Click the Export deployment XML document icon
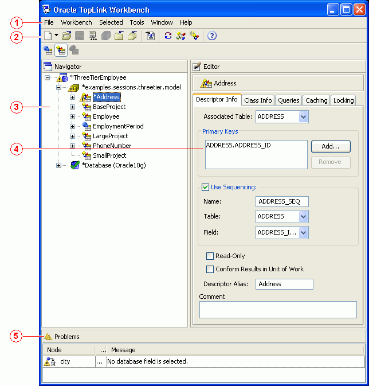 point(150,36)
